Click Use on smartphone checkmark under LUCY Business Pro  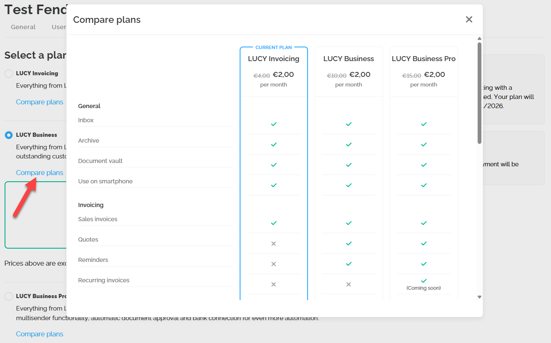[x=424, y=185]
